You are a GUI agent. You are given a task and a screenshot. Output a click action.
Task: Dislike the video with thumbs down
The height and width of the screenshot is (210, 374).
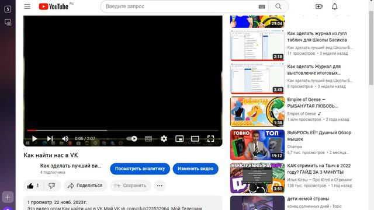(52, 185)
